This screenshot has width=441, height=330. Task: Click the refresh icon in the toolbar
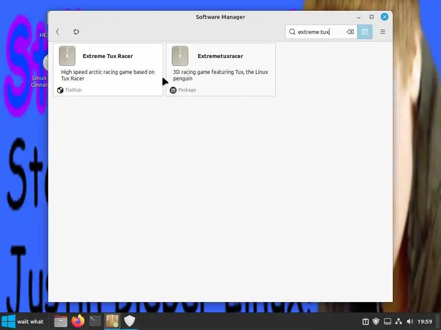[x=76, y=32]
